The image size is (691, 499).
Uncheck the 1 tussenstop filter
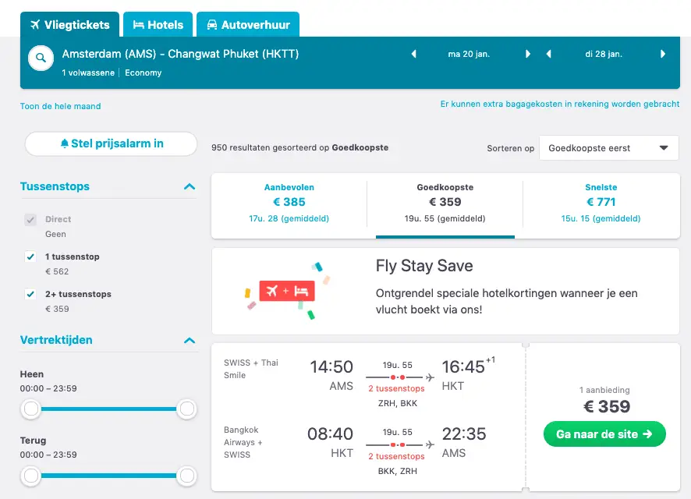click(x=30, y=257)
